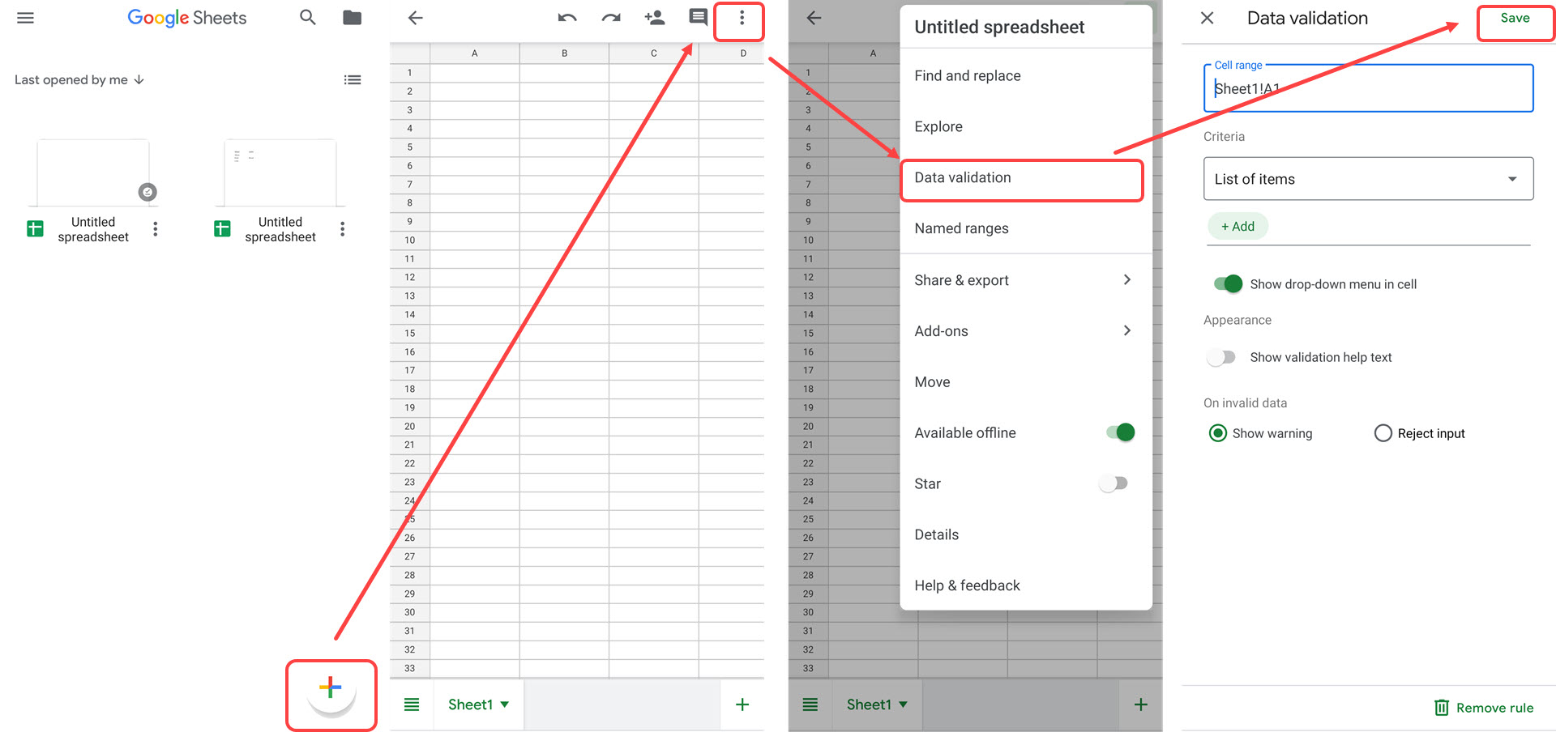Open the Google Sheets search icon
The width and height of the screenshot is (1556, 732).
[308, 17]
